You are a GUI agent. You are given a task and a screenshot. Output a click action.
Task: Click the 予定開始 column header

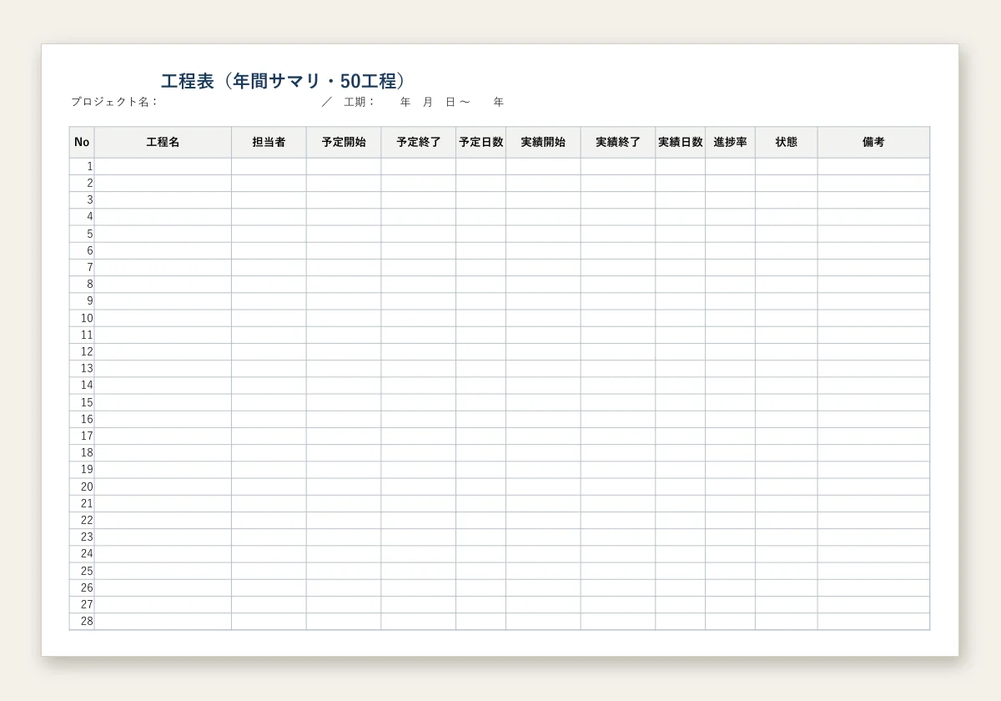click(x=344, y=142)
